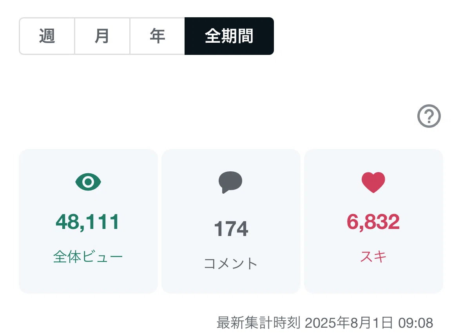
Task: Select the 週 (week) period tab
Action: coord(47,36)
